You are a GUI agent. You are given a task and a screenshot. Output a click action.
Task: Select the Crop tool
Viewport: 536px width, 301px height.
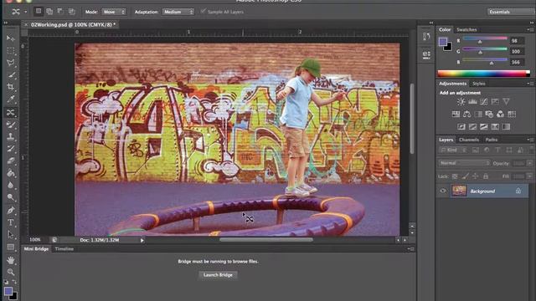point(11,87)
